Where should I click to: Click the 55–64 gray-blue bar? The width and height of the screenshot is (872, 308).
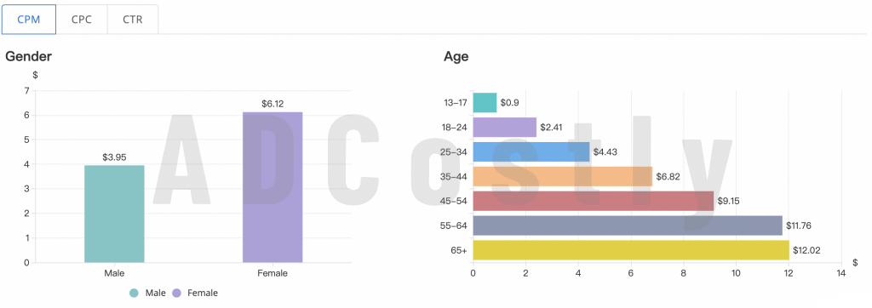point(628,225)
